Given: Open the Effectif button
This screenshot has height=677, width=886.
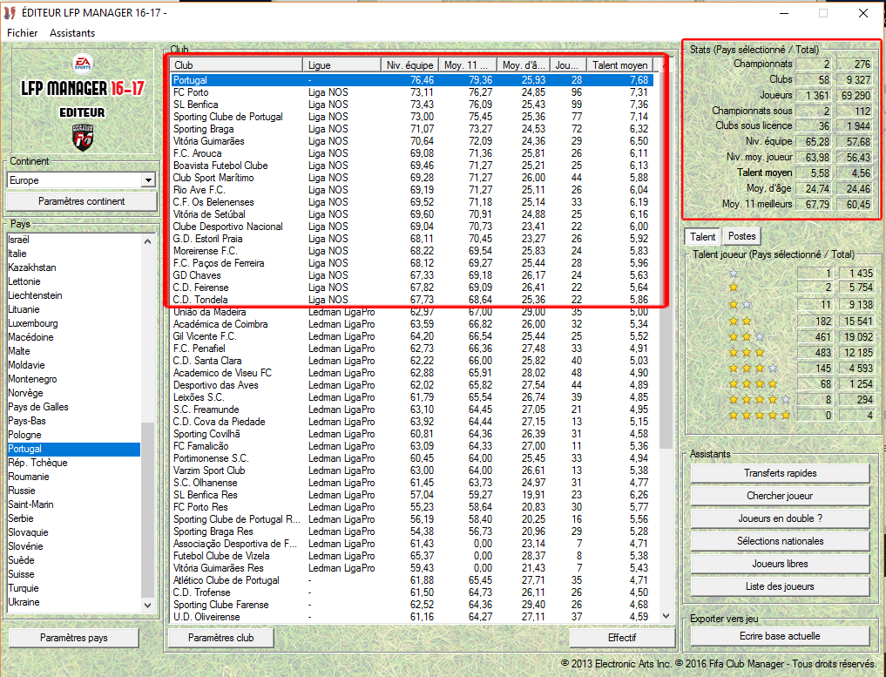Looking at the screenshot, I should (622, 638).
